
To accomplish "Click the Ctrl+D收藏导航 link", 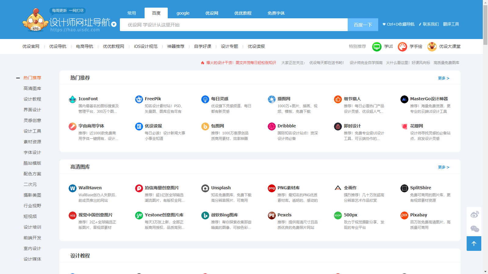I will point(398,24).
